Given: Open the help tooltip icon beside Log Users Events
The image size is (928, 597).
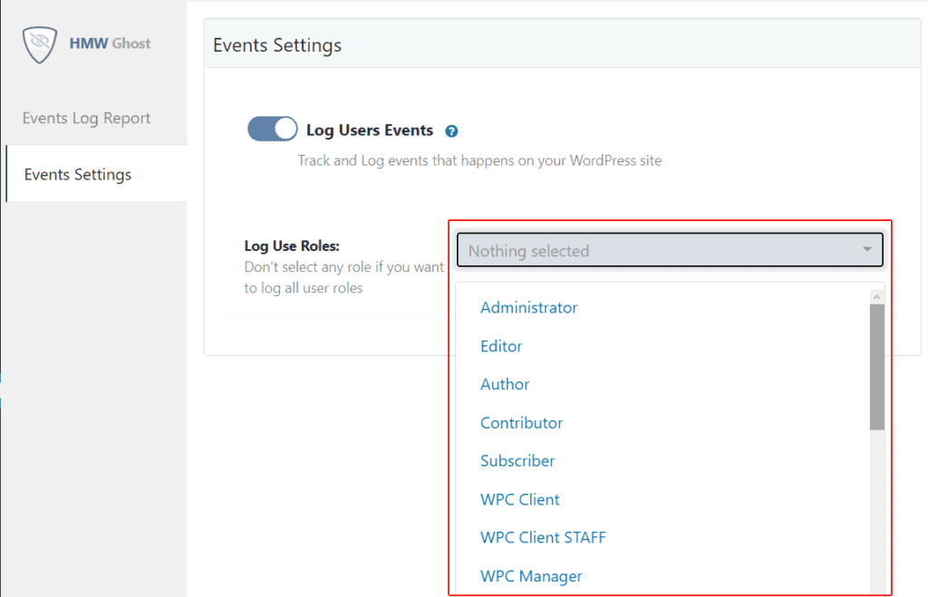Looking at the screenshot, I should click(x=451, y=131).
